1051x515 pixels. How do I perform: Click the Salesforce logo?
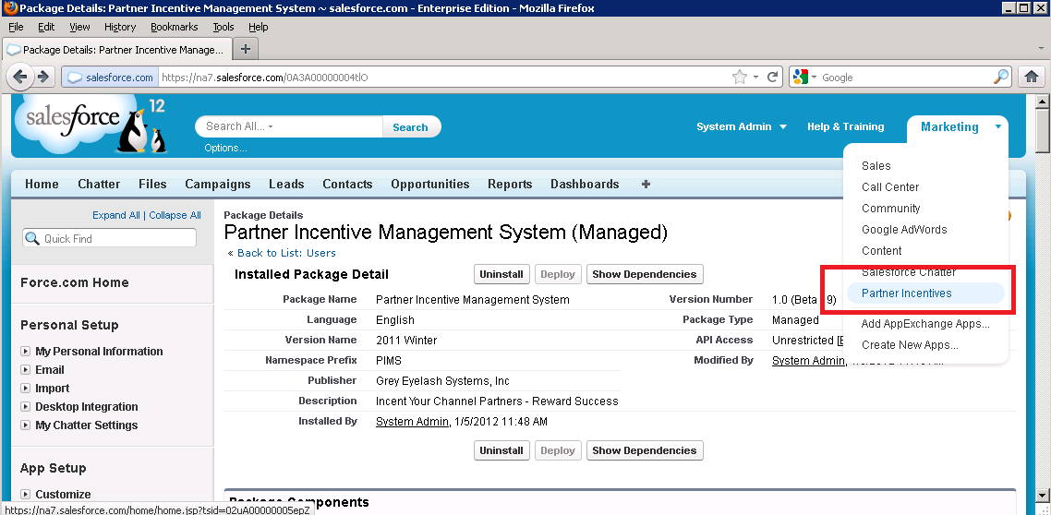click(x=91, y=125)
